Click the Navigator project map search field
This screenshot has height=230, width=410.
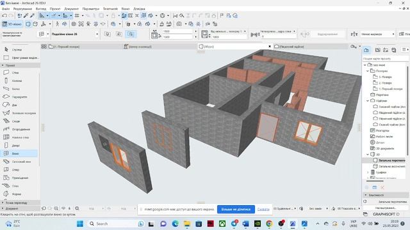tap(385, 59)
